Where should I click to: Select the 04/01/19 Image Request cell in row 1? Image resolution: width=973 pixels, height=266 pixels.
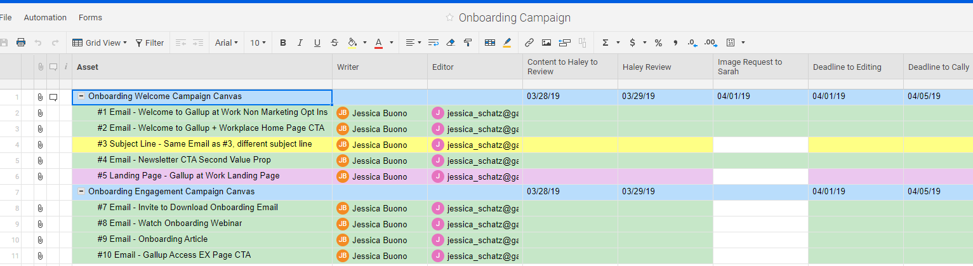click(x=760, y=97)
